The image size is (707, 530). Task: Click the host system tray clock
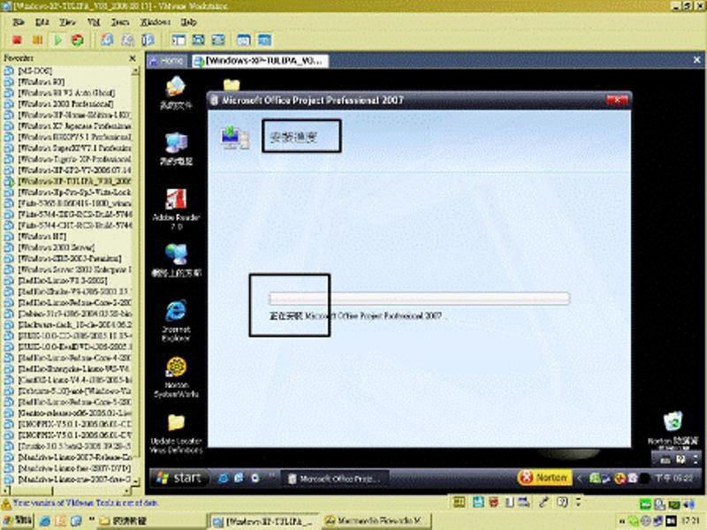click(x=691, y=521)
